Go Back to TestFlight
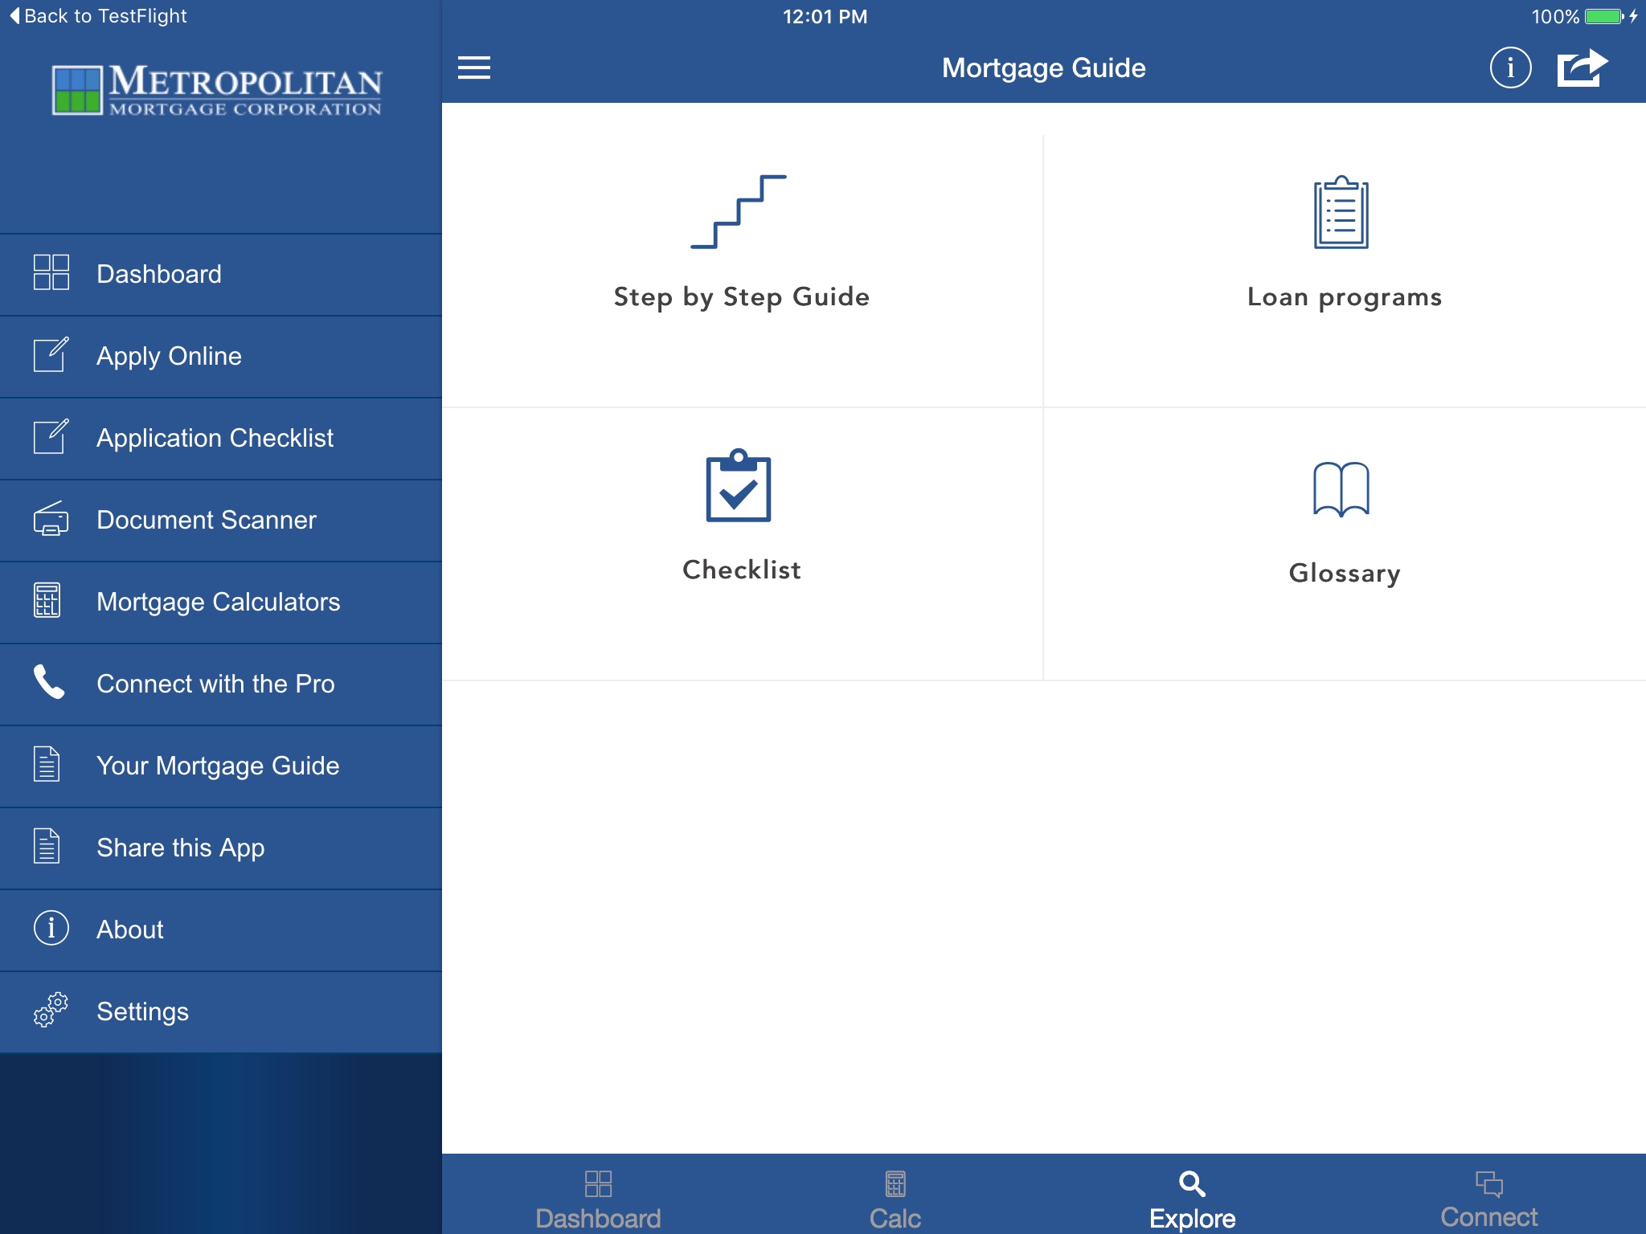The height and width of the screenshot is (1234, 1646). (98, 16)
